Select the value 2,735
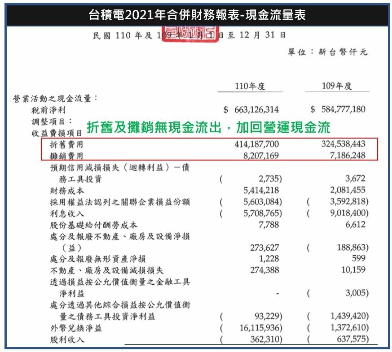The height and width of the screenshot is (352, 392). 269,179
